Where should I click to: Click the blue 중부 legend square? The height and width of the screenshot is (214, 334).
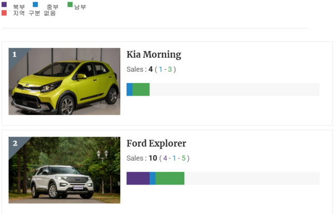coord(36,4)
